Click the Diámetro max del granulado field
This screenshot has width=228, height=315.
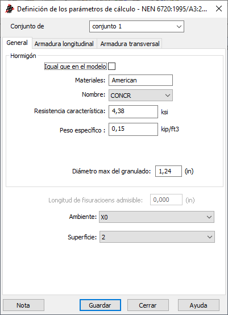pos(168,171)
